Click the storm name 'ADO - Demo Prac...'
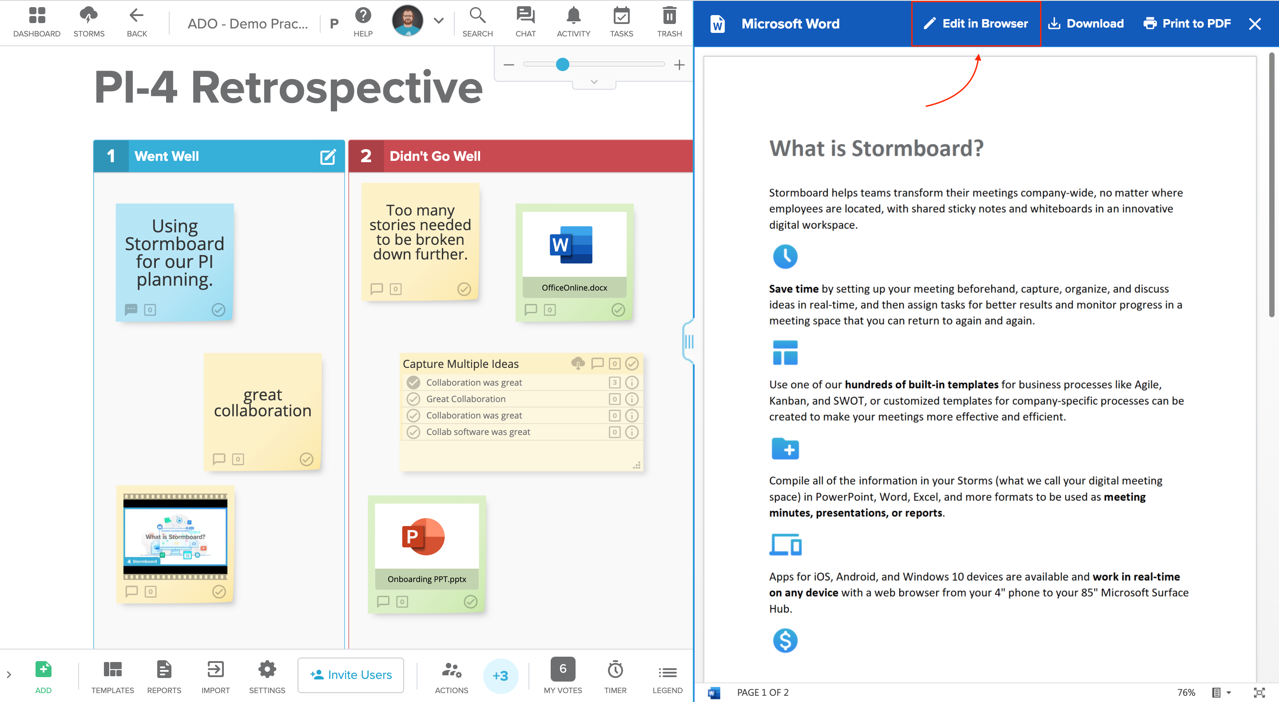This screenshot has height=702, width=1279. tap(247, 24)
